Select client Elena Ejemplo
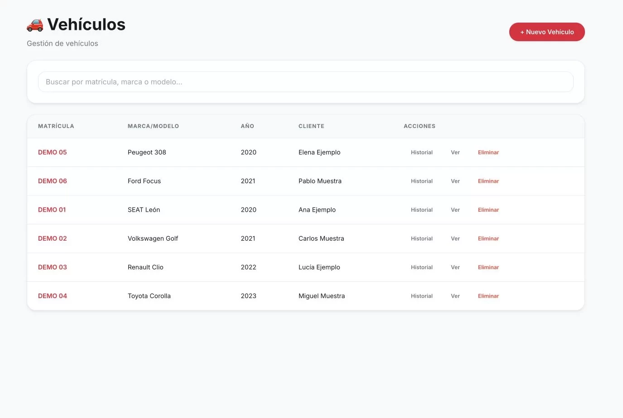The image size is (623, 418). point(319,152)
